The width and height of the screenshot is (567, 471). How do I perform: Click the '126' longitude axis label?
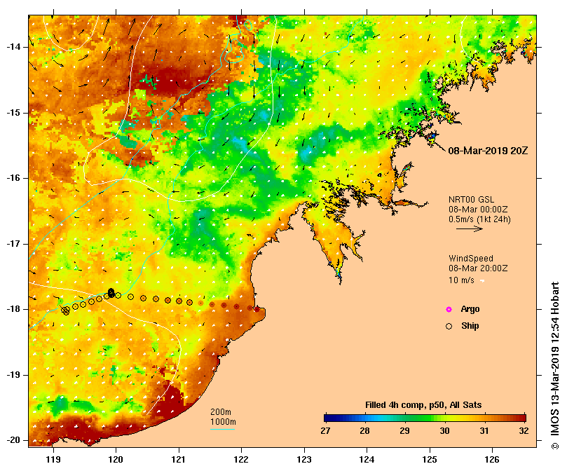[492, 460]
